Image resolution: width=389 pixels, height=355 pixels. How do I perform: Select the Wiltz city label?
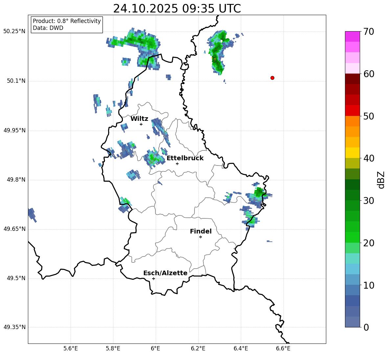139,119
